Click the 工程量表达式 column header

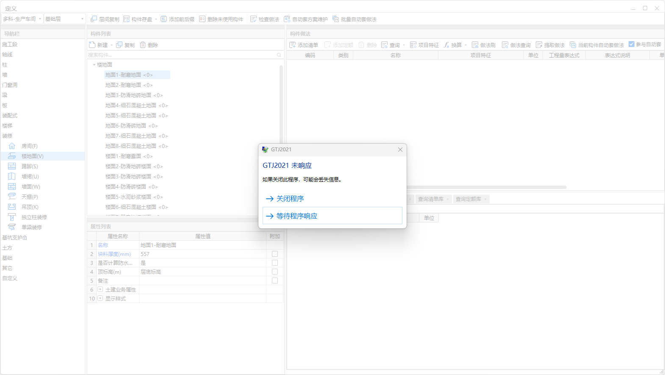(x=564, y=56)
